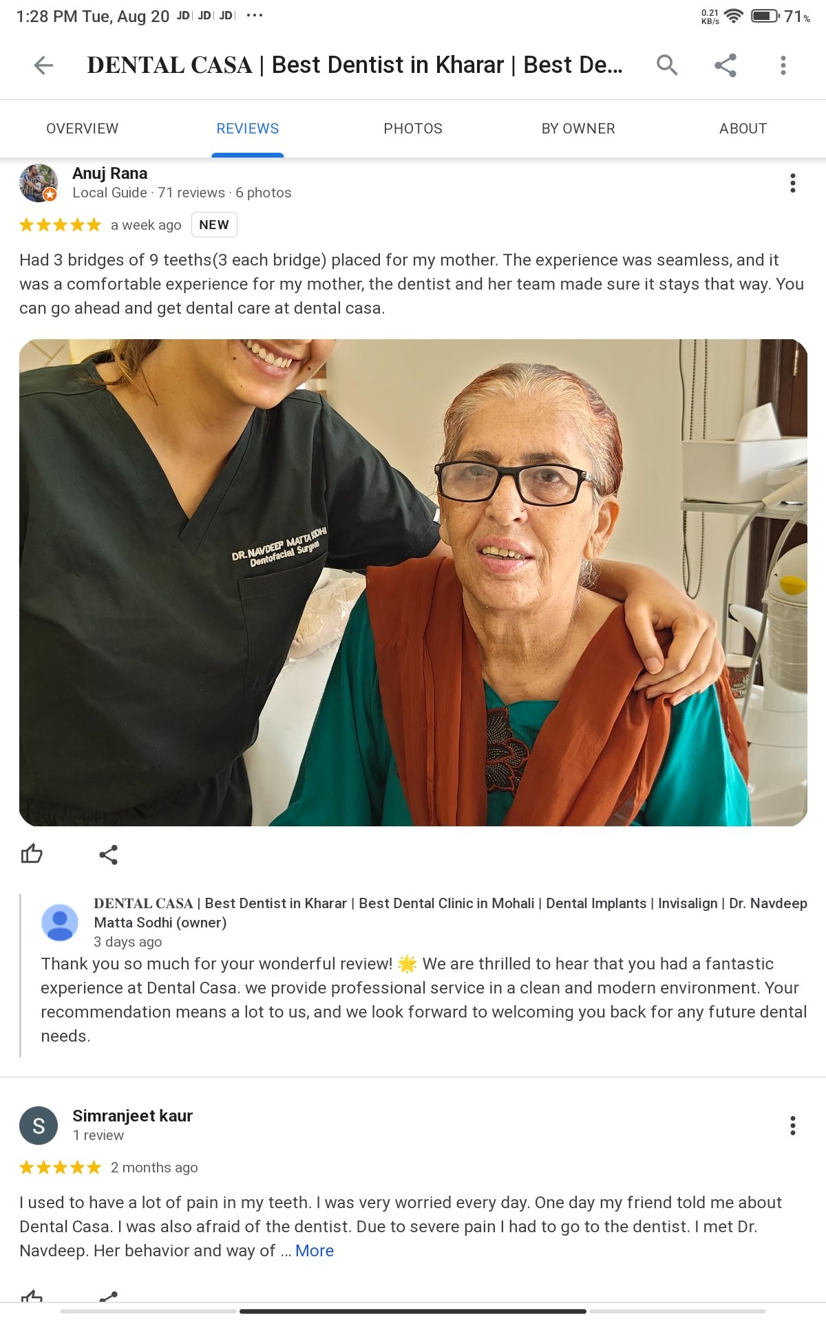Open Anuj Rana's profile by name

tap(110, 173)
